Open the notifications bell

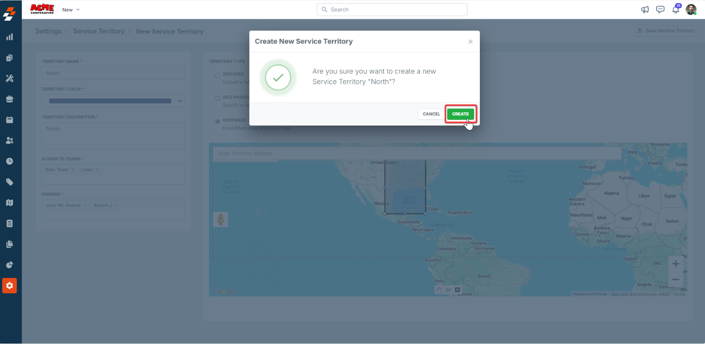(675, 9)
